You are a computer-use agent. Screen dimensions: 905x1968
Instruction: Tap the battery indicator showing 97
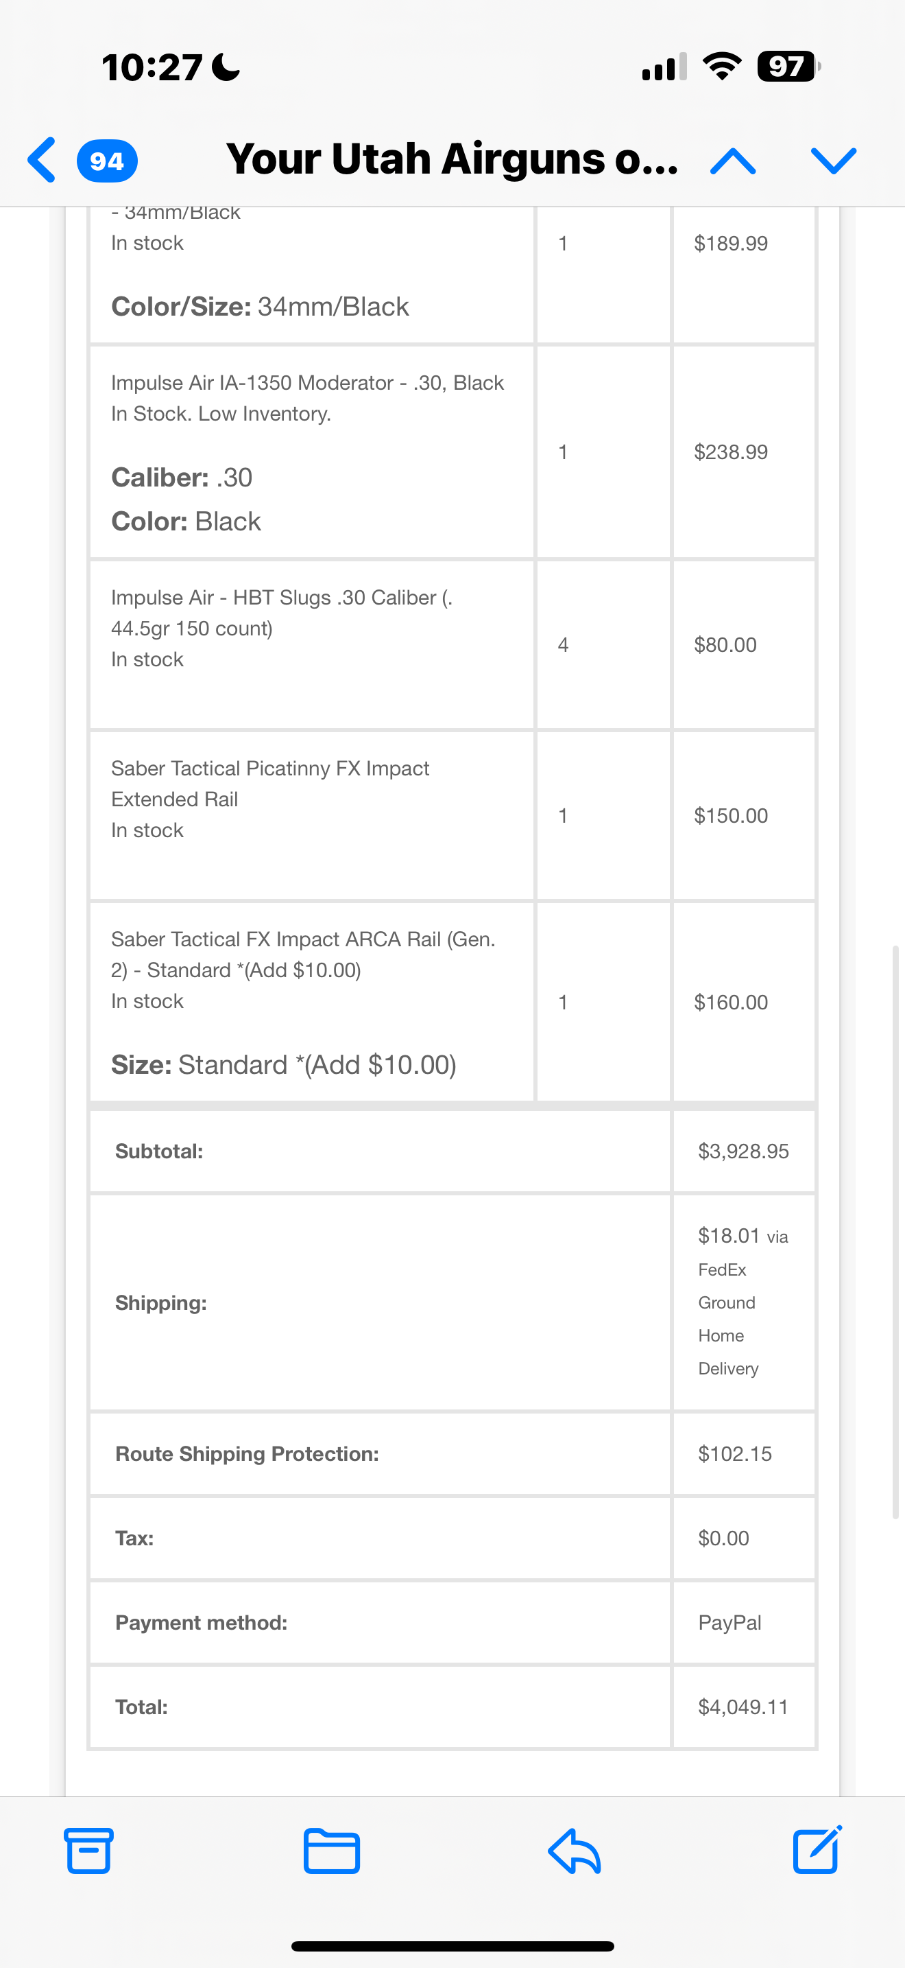789,67
